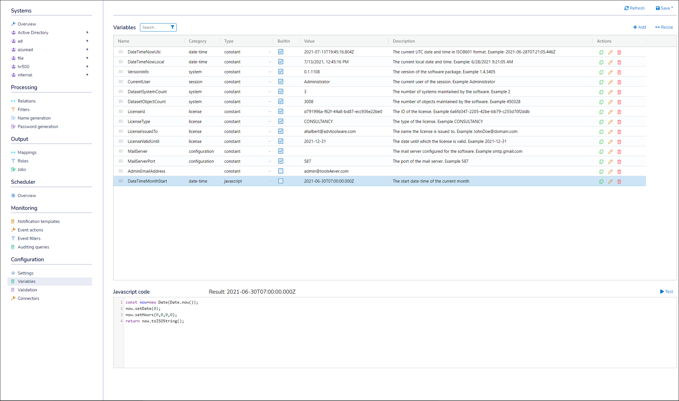Expand the hr500 system arrow
Screen dimensions: 679x401
tap(87, 67)
